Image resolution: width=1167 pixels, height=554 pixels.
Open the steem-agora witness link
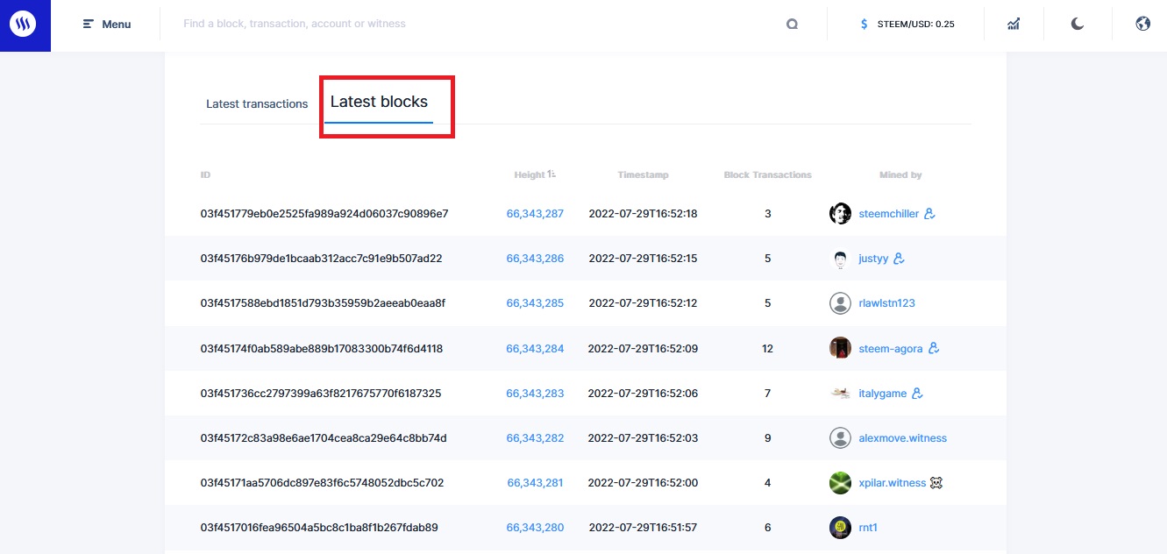coord(891,349)
